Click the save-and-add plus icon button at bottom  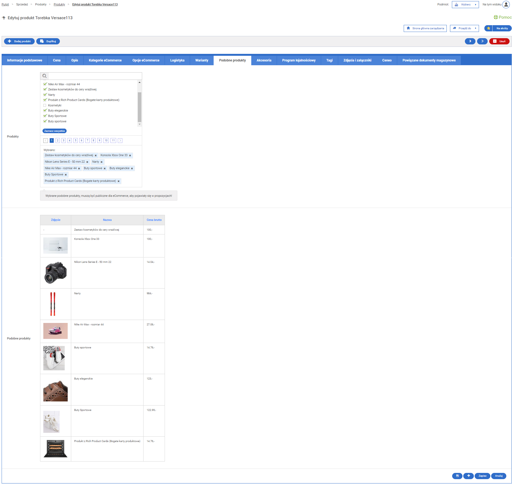pyautogui.click(x=468, y=476)
